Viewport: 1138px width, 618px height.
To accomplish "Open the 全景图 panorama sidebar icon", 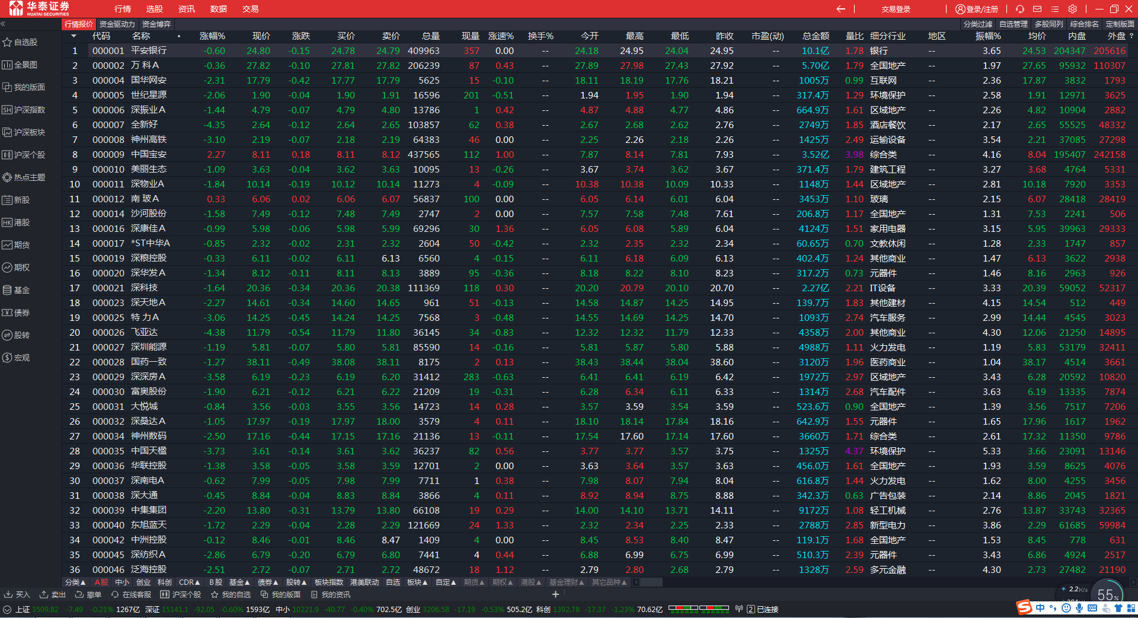I will click(x=7, y=65).
